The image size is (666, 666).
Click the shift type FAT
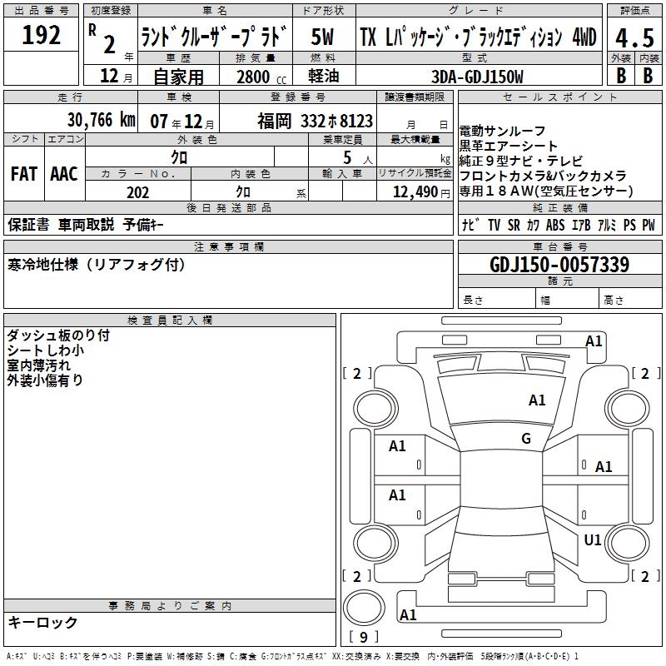(24, 174)
